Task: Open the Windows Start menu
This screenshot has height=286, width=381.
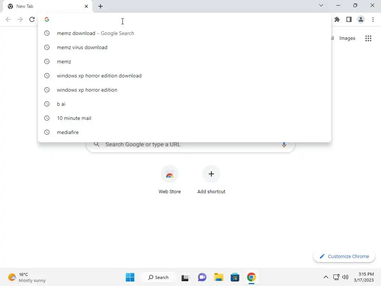Action: pos(130,277)
